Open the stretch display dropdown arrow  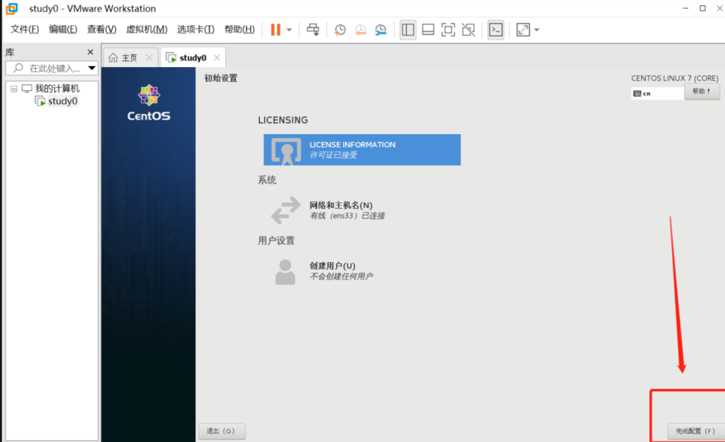coord(537,30)
